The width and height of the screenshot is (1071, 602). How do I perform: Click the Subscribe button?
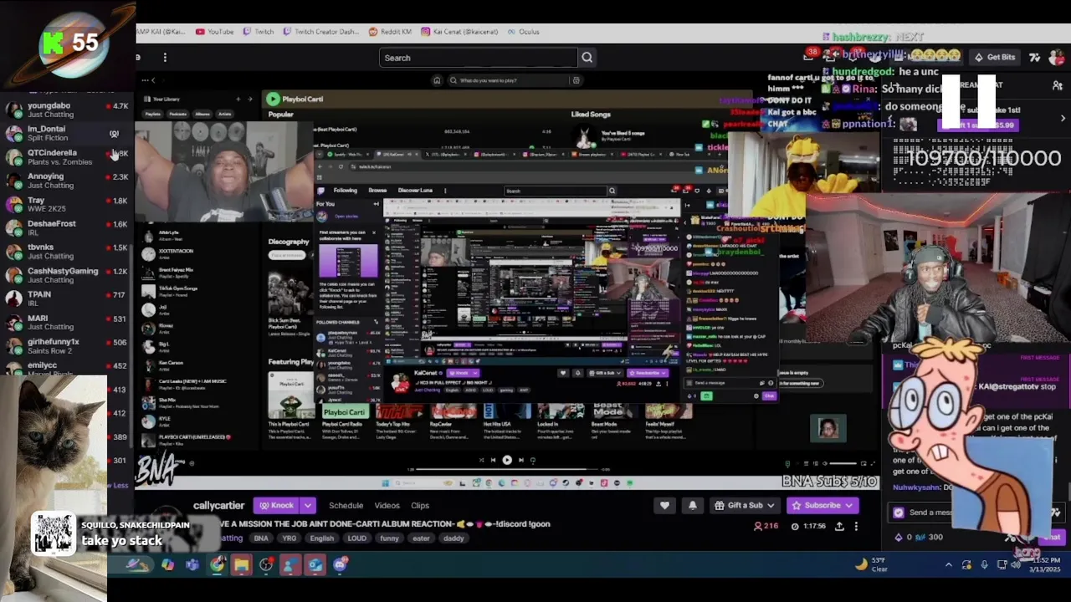point(822,505)
